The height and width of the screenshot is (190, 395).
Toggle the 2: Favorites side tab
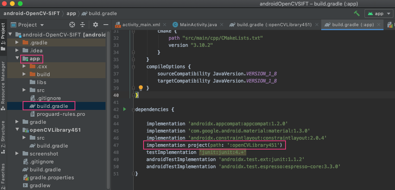coord(3,177)
